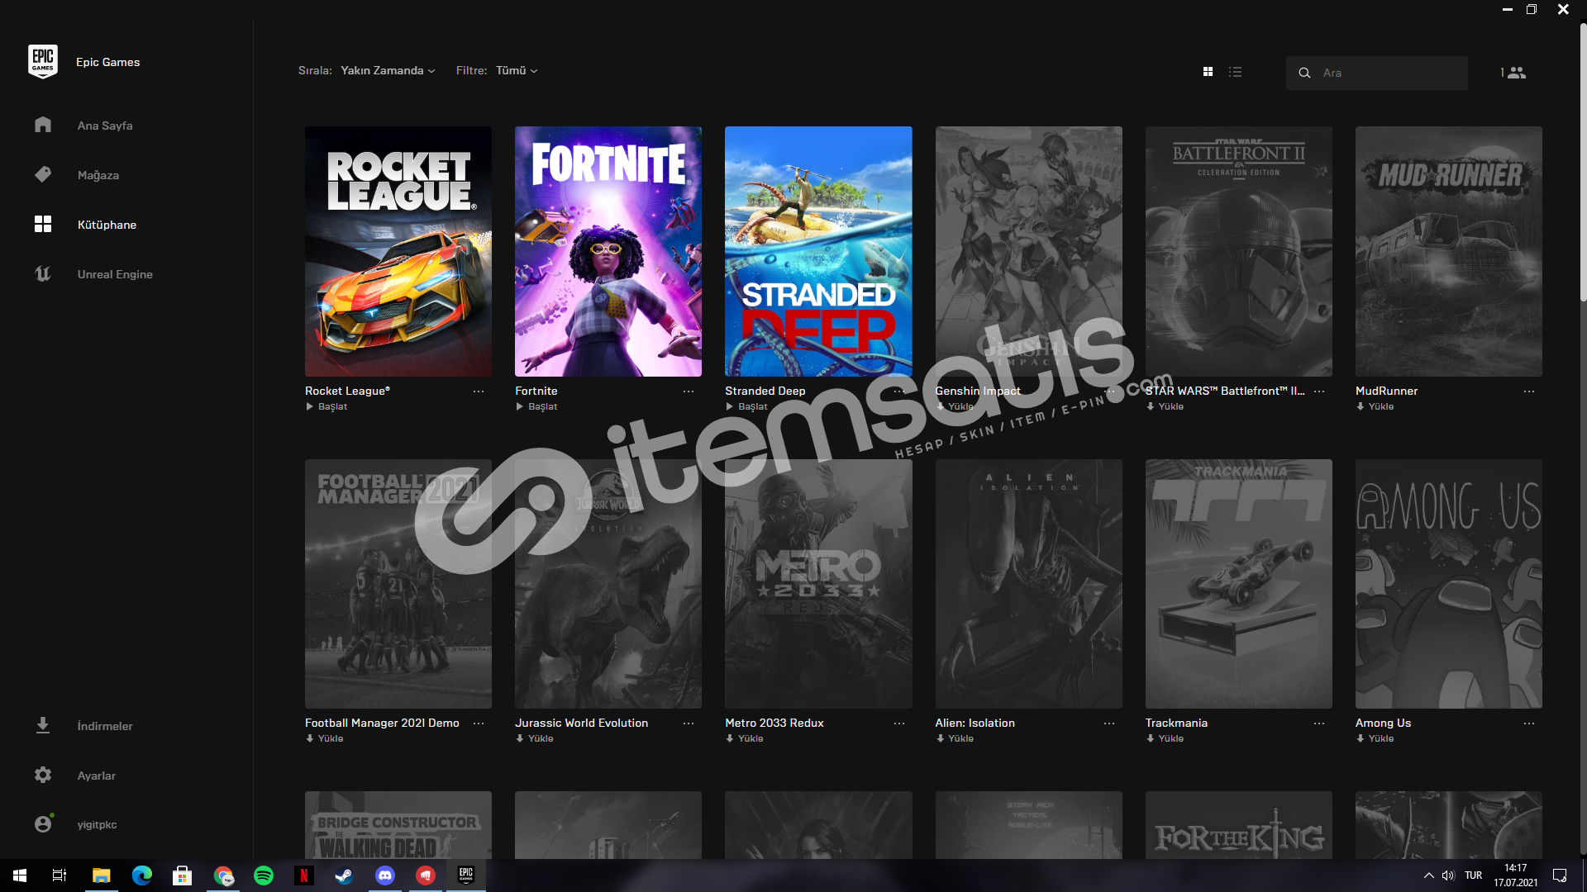Open Steam from the taskbar
The height and width of the screenshot is (892, 1587).
[344, 875]
